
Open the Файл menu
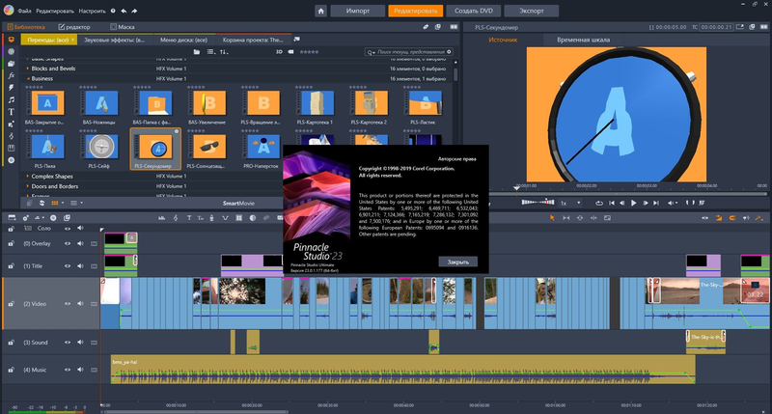pos(24,11)
